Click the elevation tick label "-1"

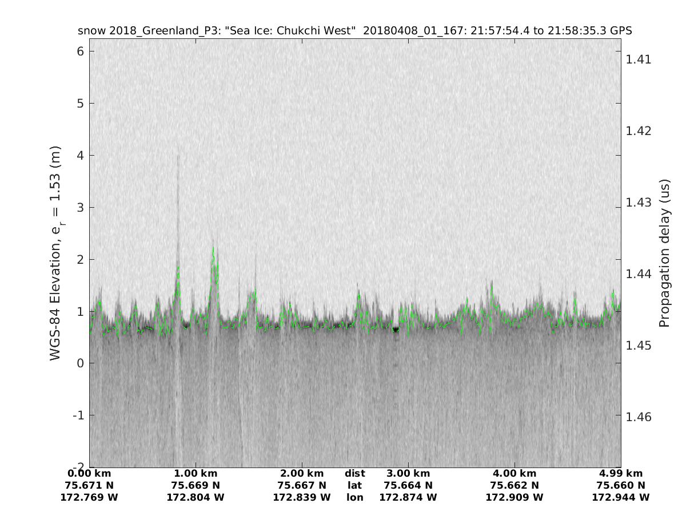click(x=79, y=415)
